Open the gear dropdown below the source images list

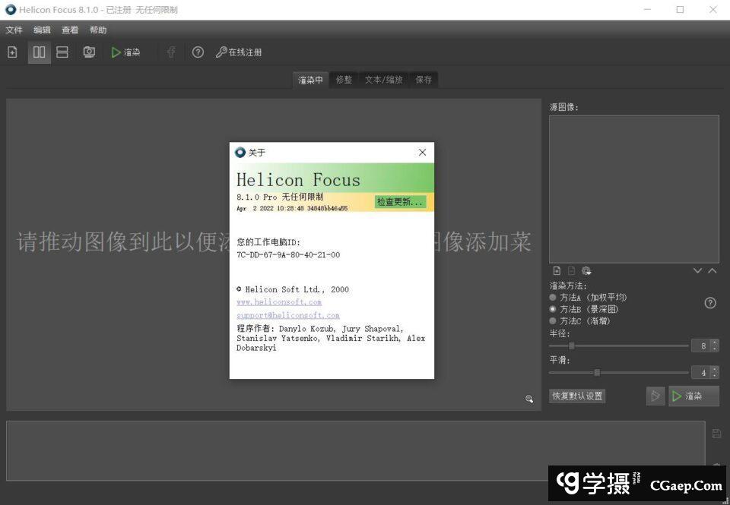tap(586, 271)
